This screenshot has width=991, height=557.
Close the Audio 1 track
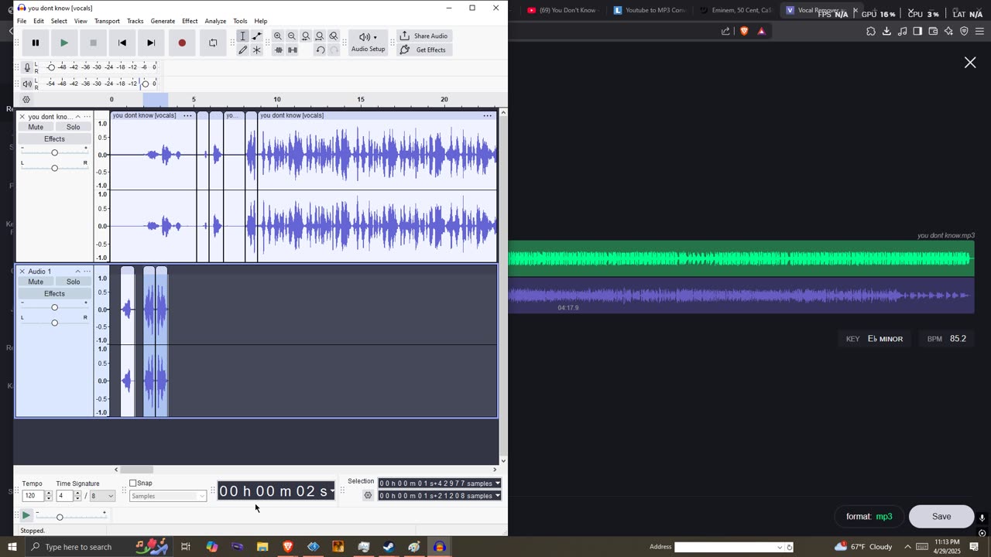click(x=22, y=272)
